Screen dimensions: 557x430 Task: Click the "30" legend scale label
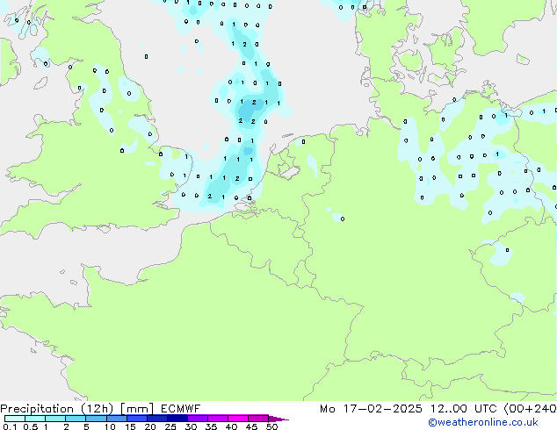click(191, 426)
